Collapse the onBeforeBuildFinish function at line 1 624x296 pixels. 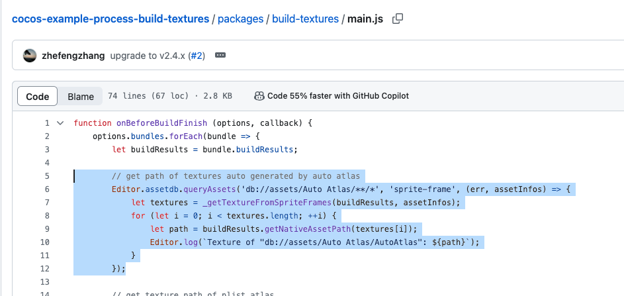click(x=60, y=123)
